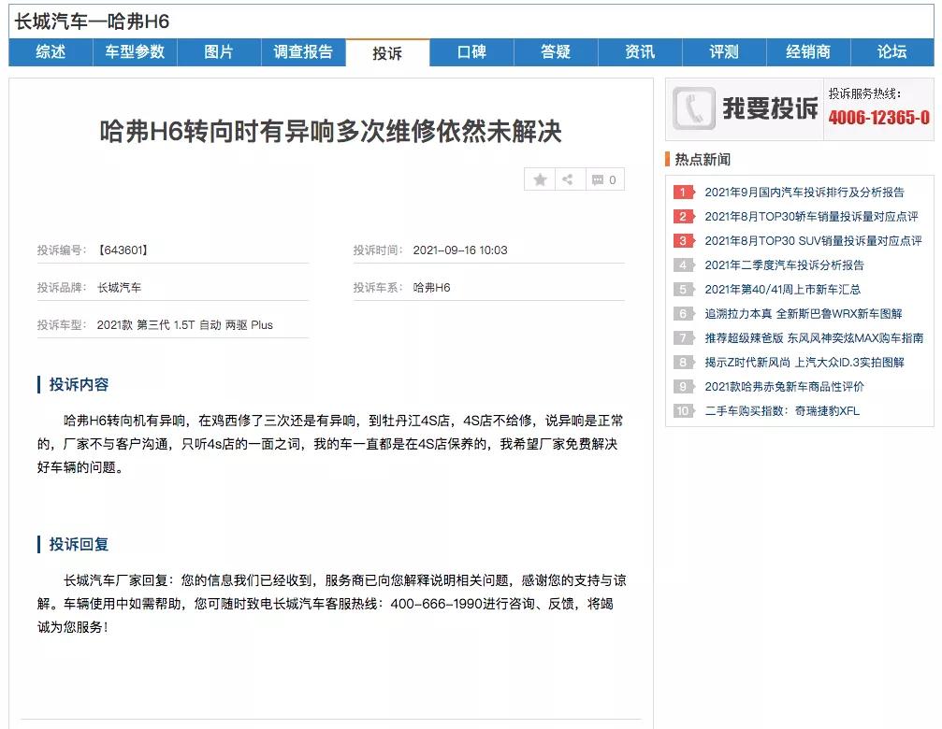Click the star favorite icon
The width and height of the screenshot is (942, 729).
coord(540,179)
